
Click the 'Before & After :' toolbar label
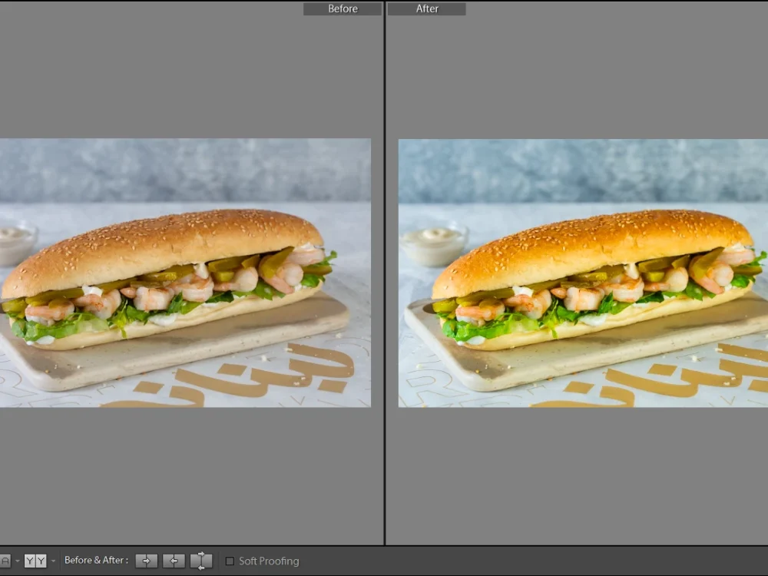97,561
